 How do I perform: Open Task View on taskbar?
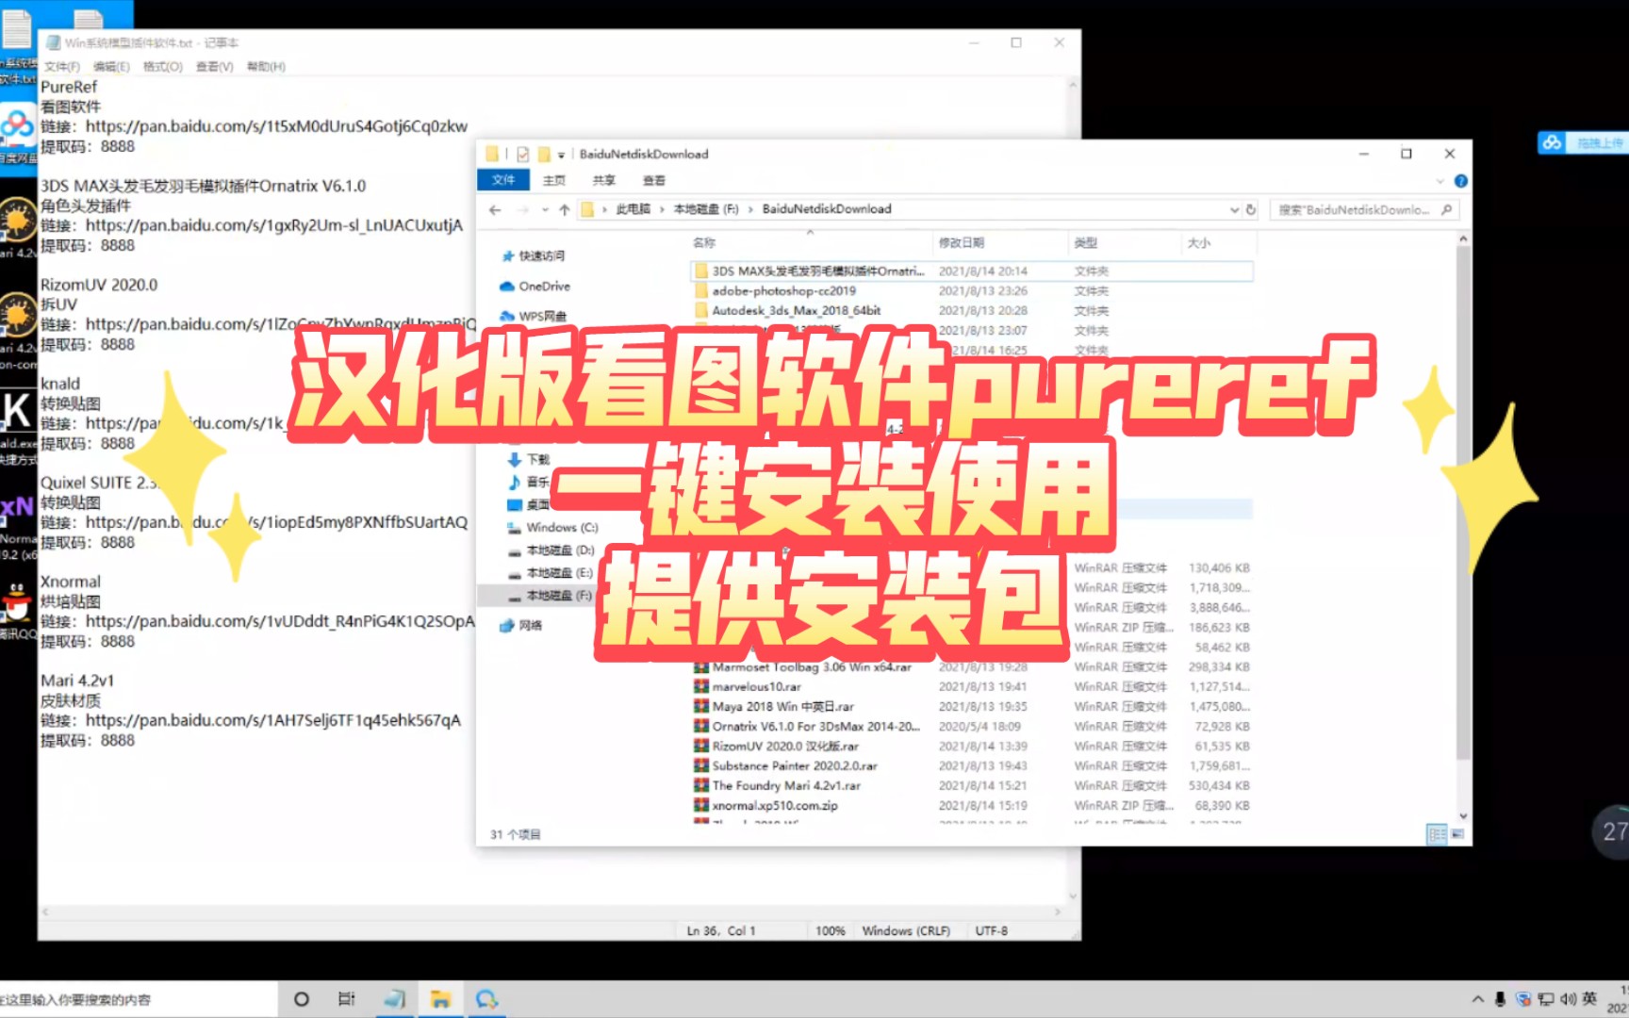347,999
